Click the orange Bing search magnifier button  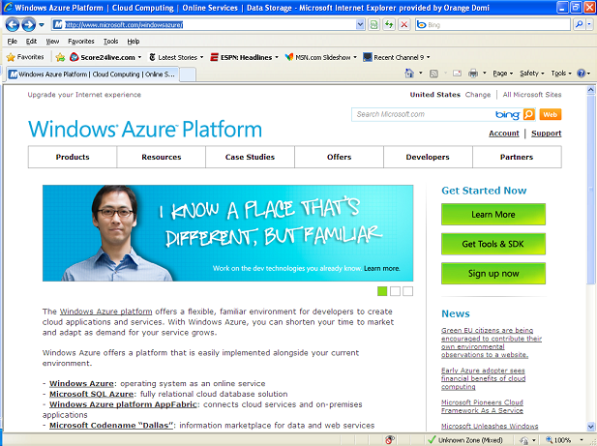point(529,114)
